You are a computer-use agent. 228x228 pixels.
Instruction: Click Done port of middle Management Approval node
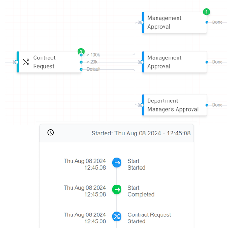[x=207, y=62]
